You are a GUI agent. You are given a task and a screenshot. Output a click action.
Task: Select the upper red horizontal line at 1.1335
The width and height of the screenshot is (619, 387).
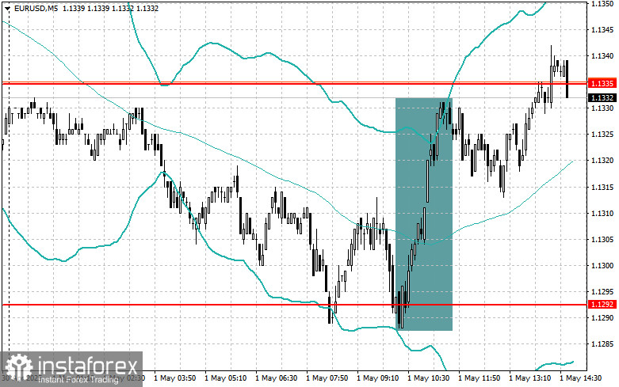294,83
